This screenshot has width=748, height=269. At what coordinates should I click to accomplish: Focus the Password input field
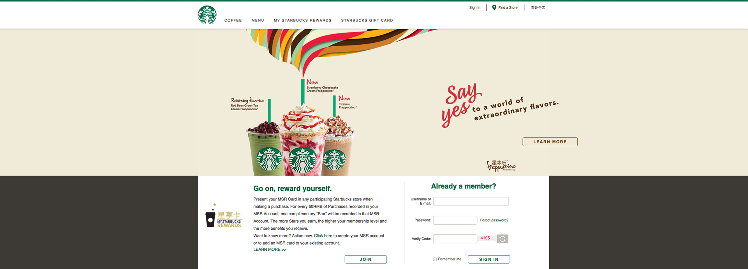(455, 220)
